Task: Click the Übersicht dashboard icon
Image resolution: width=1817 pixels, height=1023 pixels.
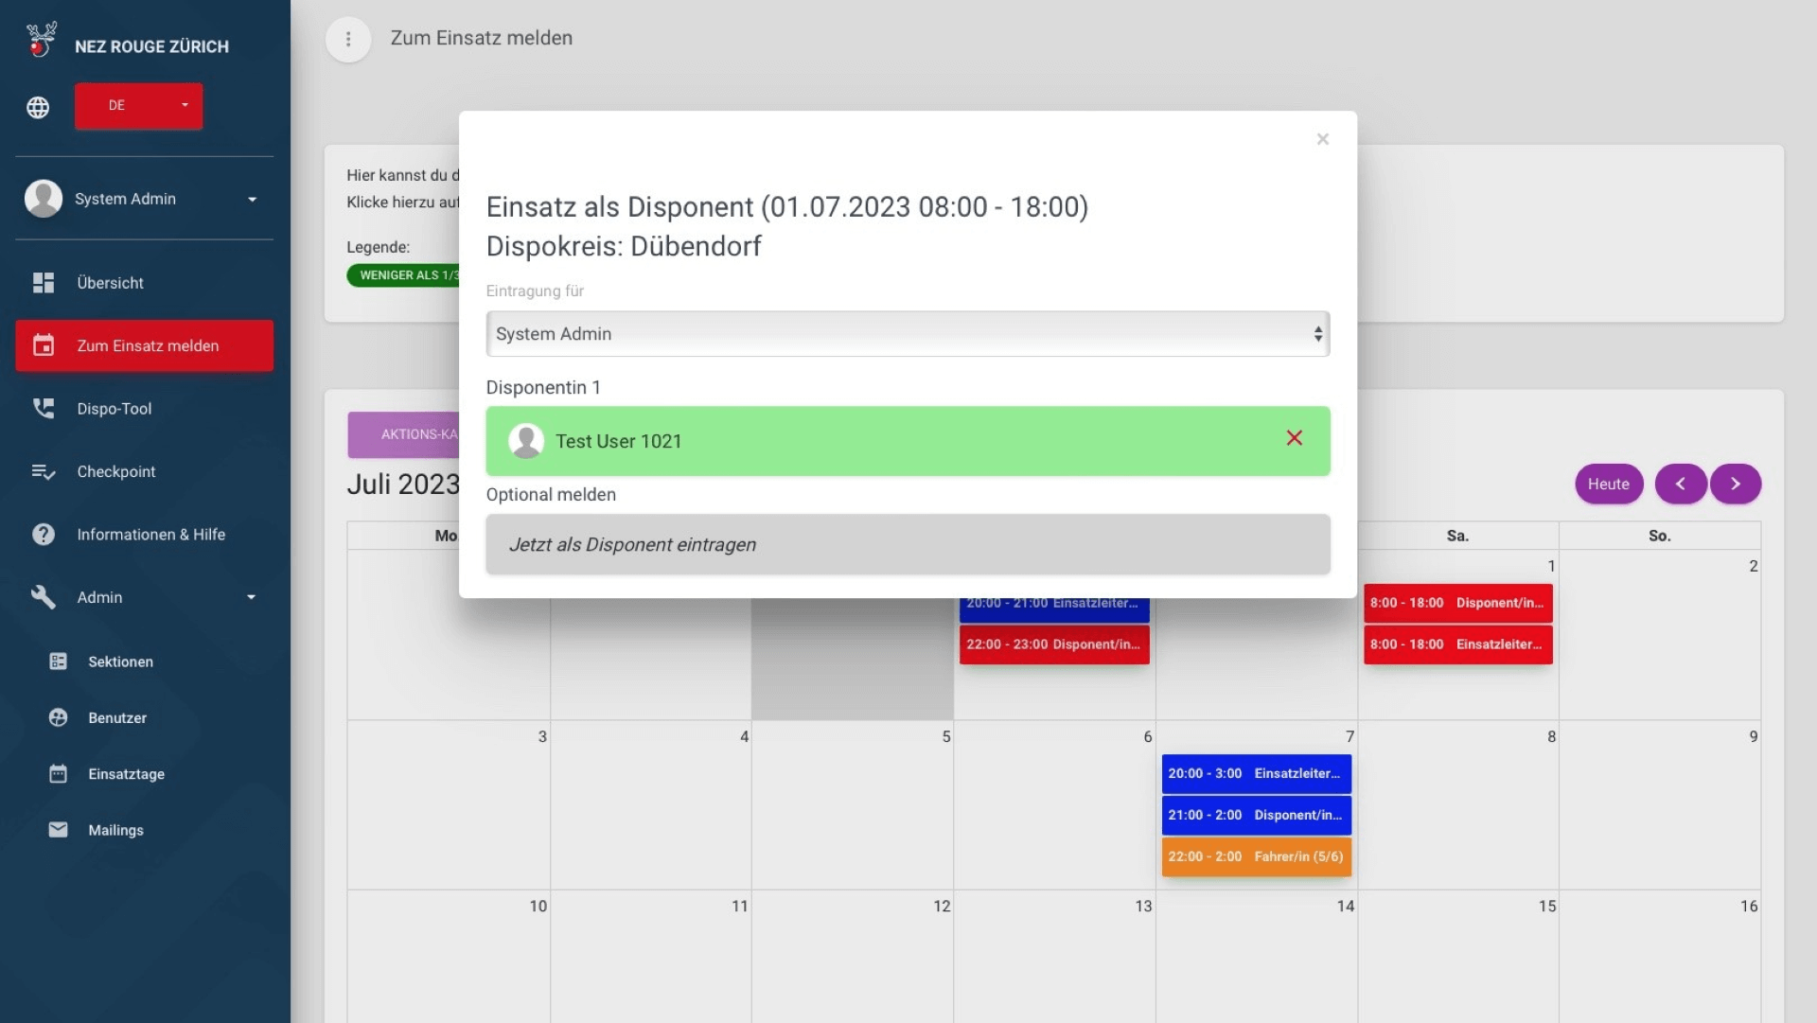Action: (x=44, y=283)
